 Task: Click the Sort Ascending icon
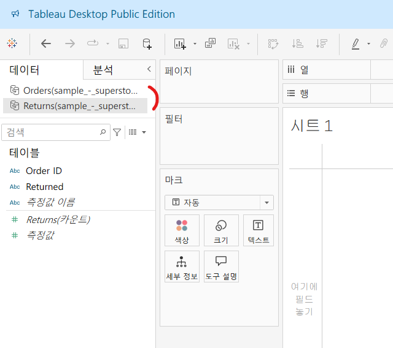click(297, 43)
